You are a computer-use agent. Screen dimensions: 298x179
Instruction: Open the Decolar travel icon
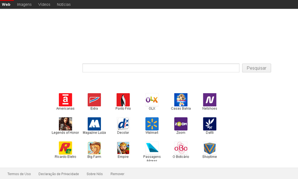123,124
